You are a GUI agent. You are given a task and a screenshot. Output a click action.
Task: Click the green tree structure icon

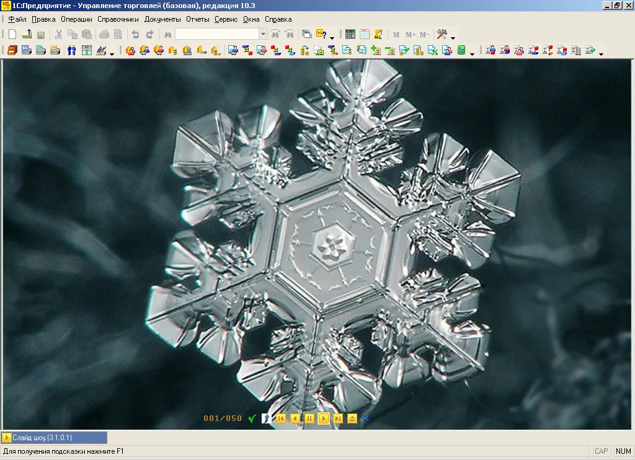461,50
